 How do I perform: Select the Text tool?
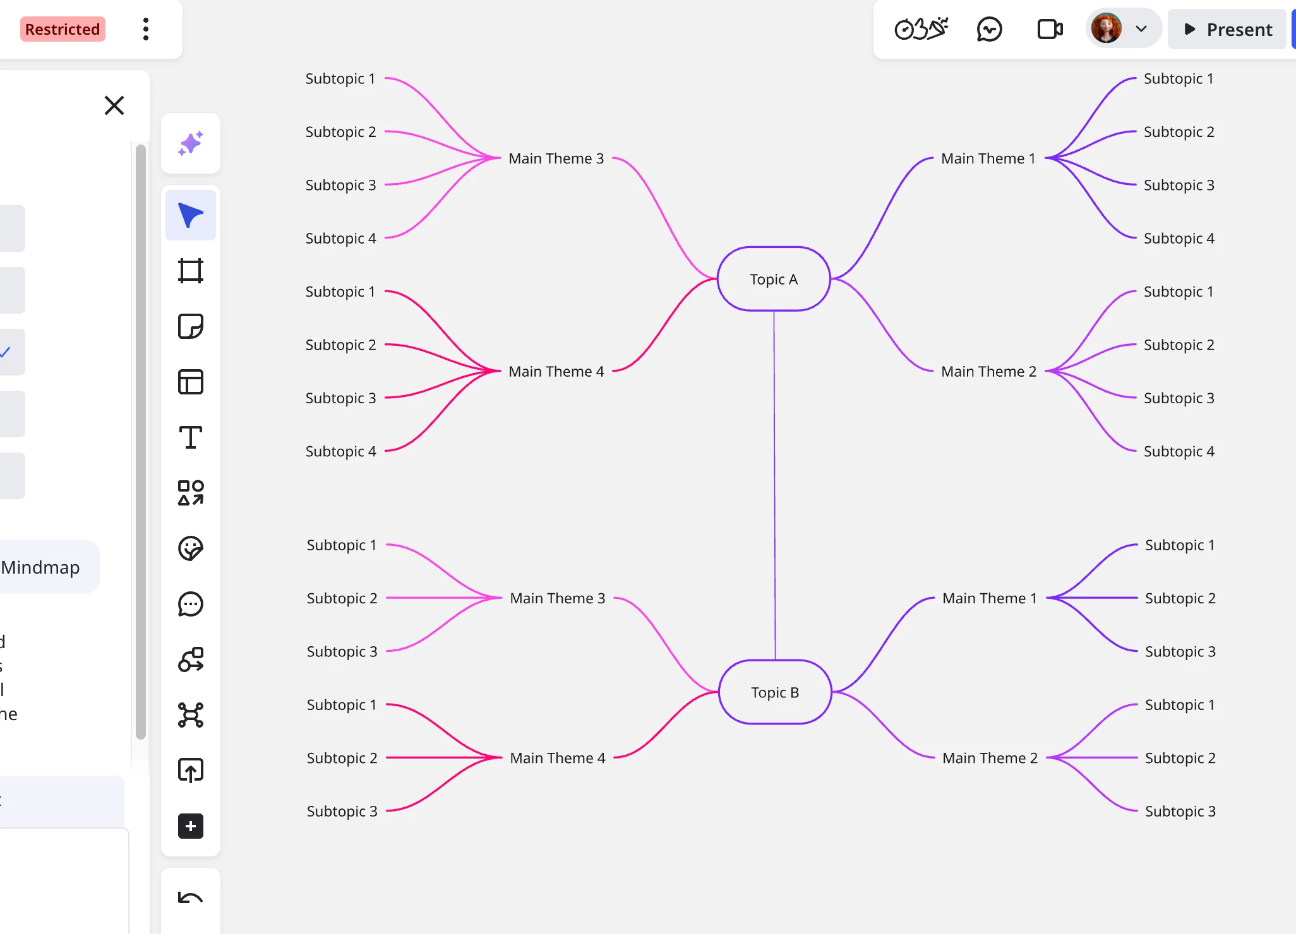pyautogui.click(x=191, y=437)
